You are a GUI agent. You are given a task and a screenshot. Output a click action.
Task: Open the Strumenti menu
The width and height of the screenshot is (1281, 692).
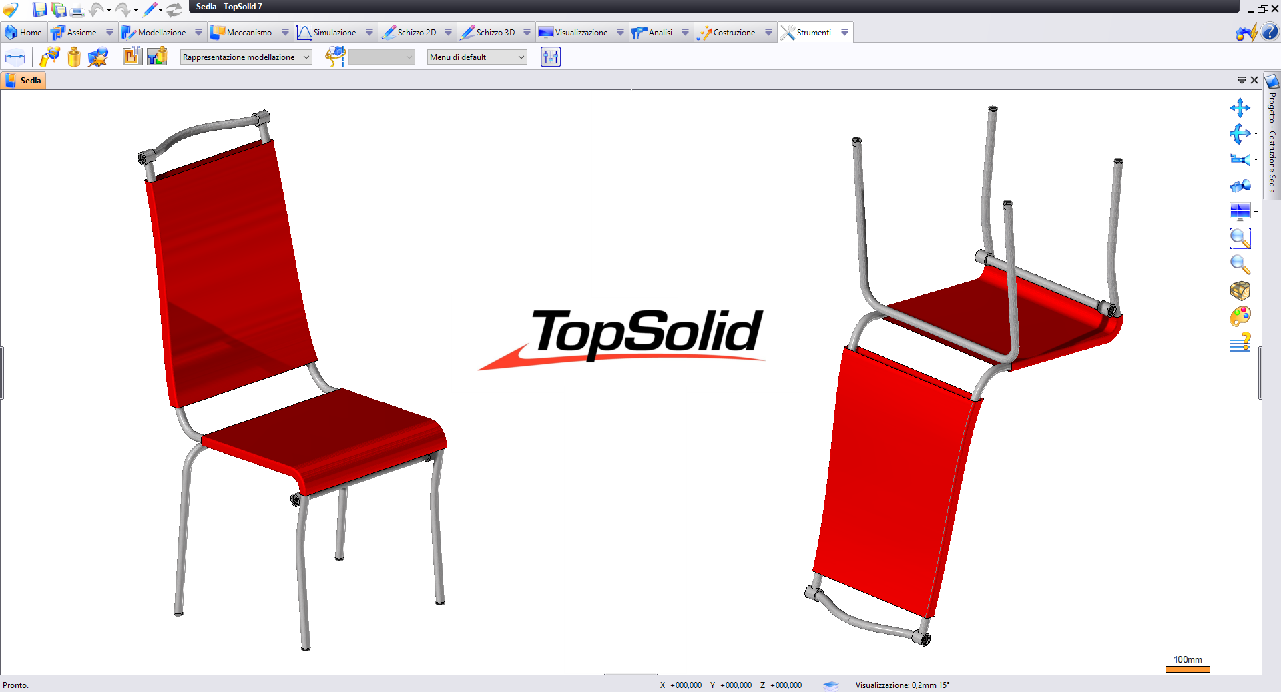806,32
